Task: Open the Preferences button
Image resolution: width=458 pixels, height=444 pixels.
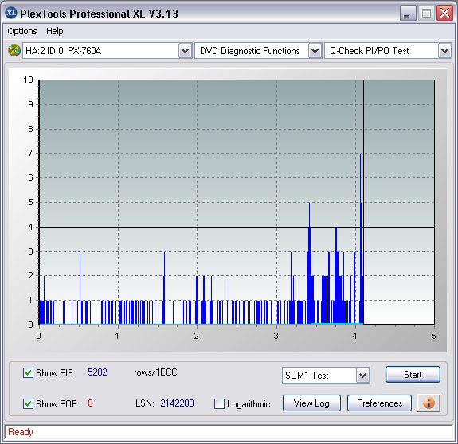Action: tap(379, 403)
